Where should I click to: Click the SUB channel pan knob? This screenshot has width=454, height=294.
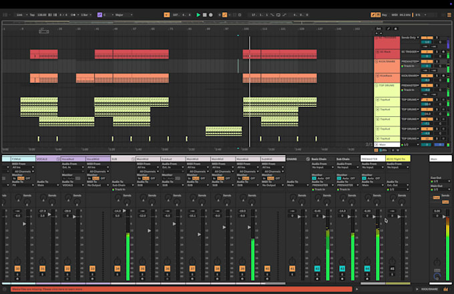pos(118,261)
